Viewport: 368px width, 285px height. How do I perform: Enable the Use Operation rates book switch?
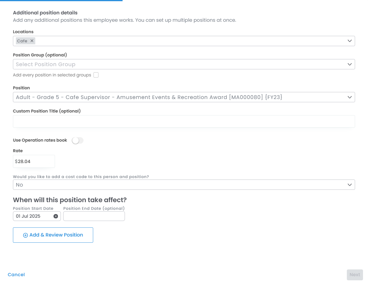click(x=78, y=140)
